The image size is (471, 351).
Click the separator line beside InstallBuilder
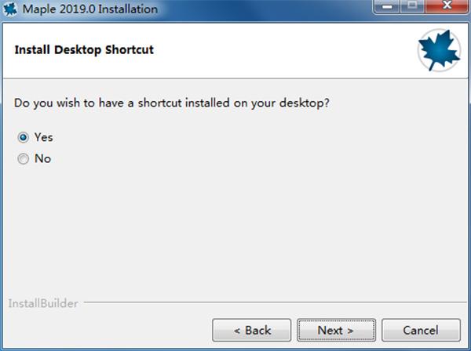[276, 302]
